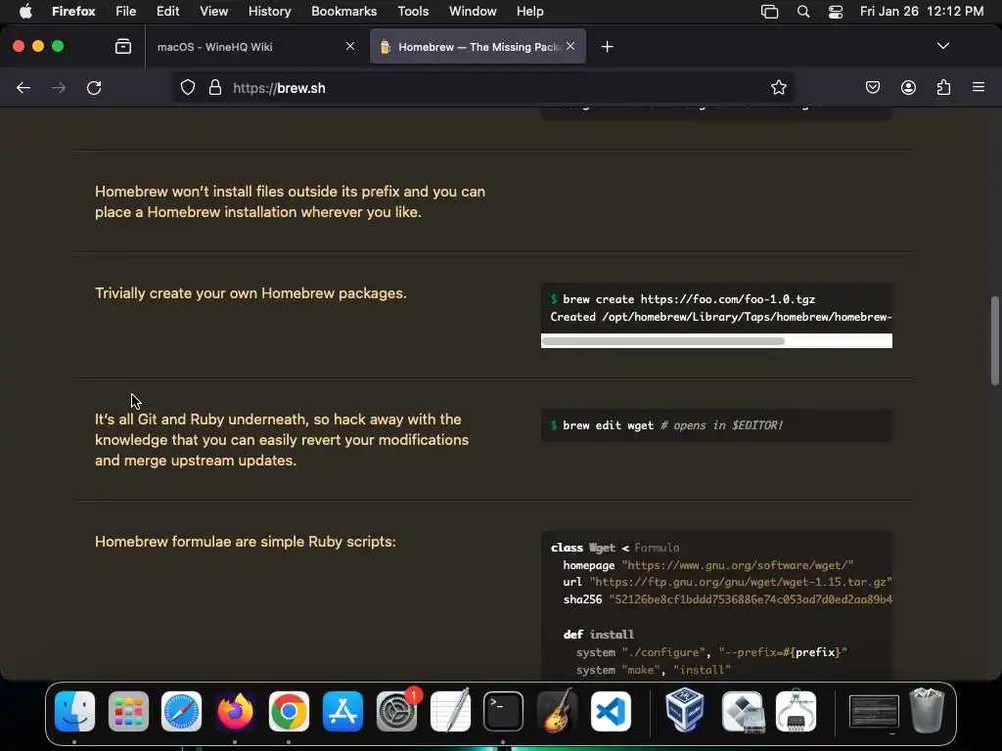The image size is (1002, 751).
Task: Click horizontal scrollbar under brew create code
Action: click(x=662, y=341)
